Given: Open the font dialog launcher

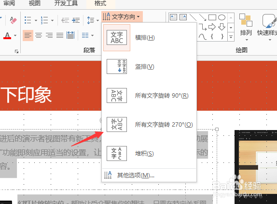Looking at the screenshot, I should pos(16,52).
